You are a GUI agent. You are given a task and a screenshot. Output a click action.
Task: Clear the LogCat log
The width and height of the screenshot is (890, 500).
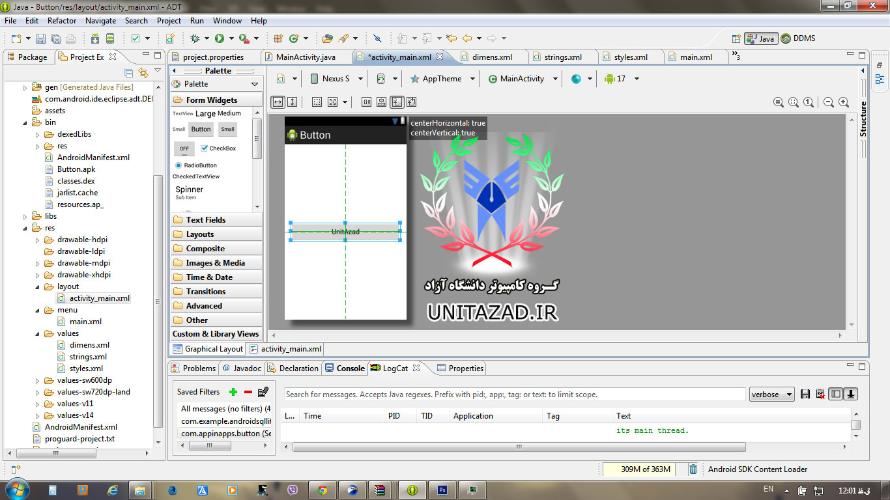820,394
